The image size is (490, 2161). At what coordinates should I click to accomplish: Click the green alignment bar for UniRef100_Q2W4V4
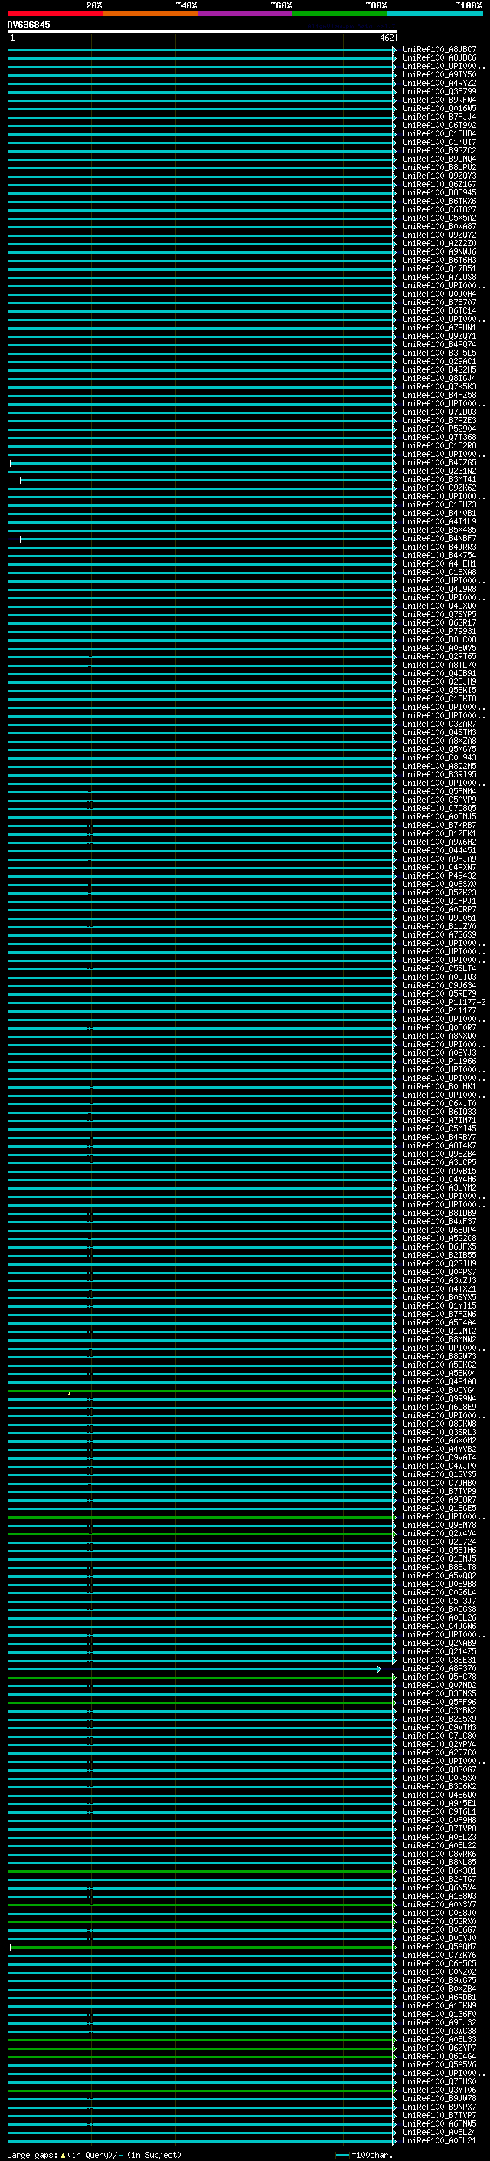click(202, 1533)
